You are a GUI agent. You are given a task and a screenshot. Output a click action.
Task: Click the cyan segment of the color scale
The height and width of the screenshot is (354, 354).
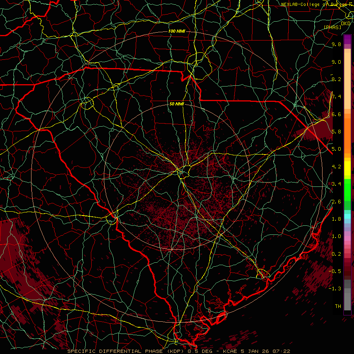(347, 216)
